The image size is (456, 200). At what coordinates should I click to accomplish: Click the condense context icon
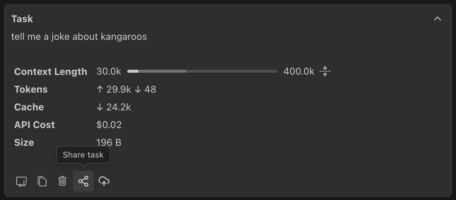325,71
